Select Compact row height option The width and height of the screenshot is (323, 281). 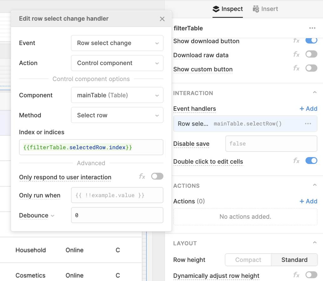248,260
